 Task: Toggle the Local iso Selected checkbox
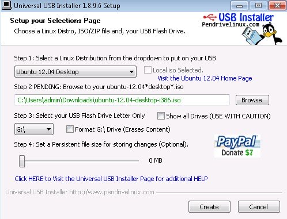(x=148, y=70)
